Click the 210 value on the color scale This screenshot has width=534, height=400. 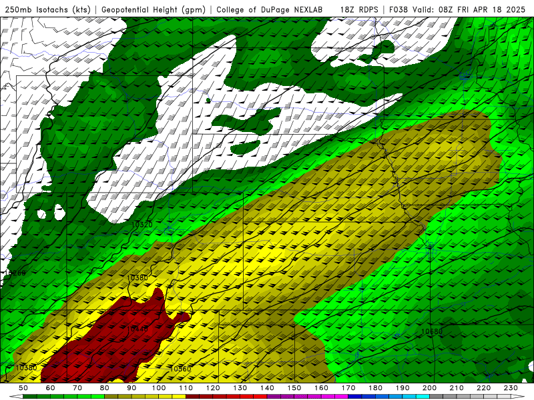(457, 388)
